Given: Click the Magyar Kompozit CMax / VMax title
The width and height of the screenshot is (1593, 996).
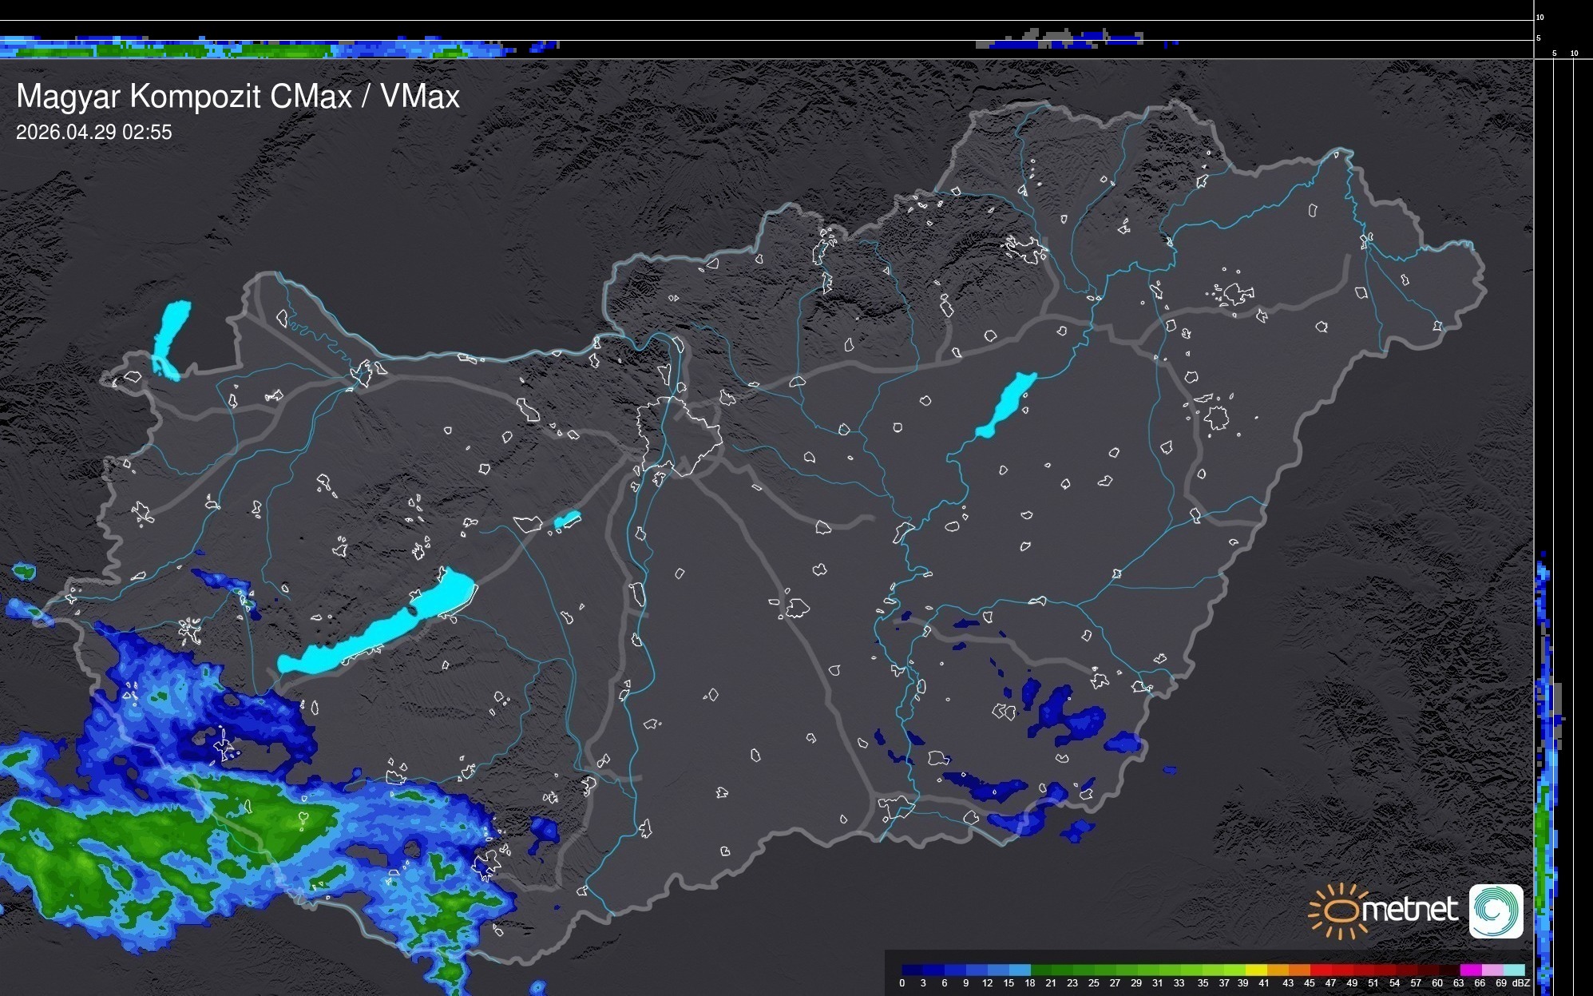Looking at the screenshot, I should tap(238, 97).
